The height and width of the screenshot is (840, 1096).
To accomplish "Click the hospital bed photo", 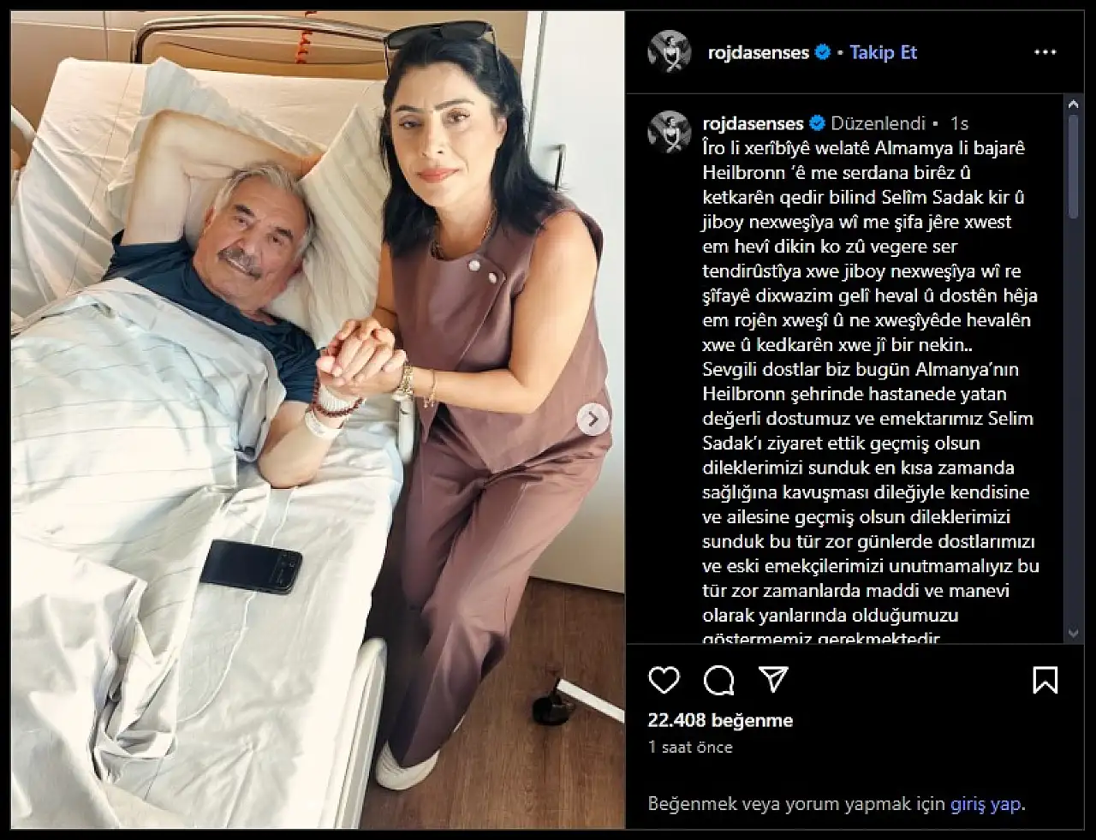I will pos(318,420).
